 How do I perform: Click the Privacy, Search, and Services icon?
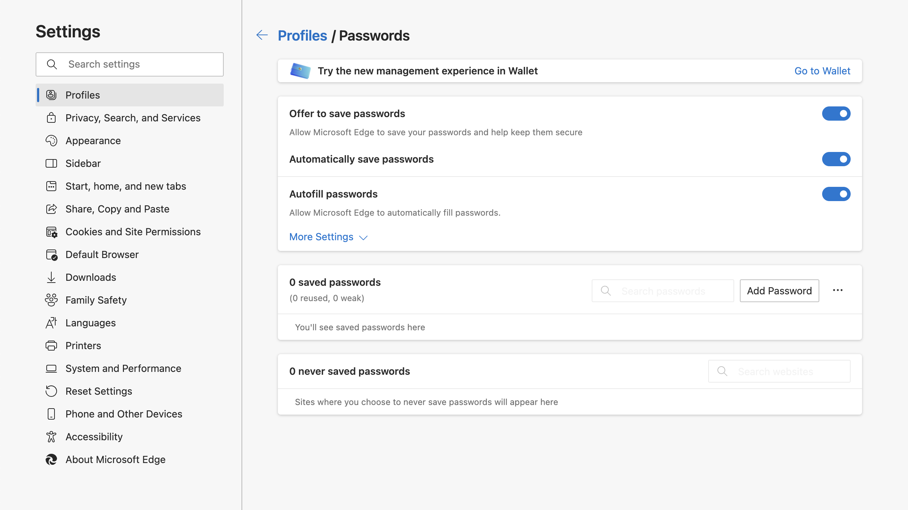pos(51,118)
